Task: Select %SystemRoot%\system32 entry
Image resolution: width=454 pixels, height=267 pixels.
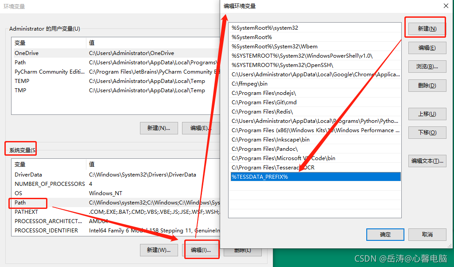Action: click(316, 28)
